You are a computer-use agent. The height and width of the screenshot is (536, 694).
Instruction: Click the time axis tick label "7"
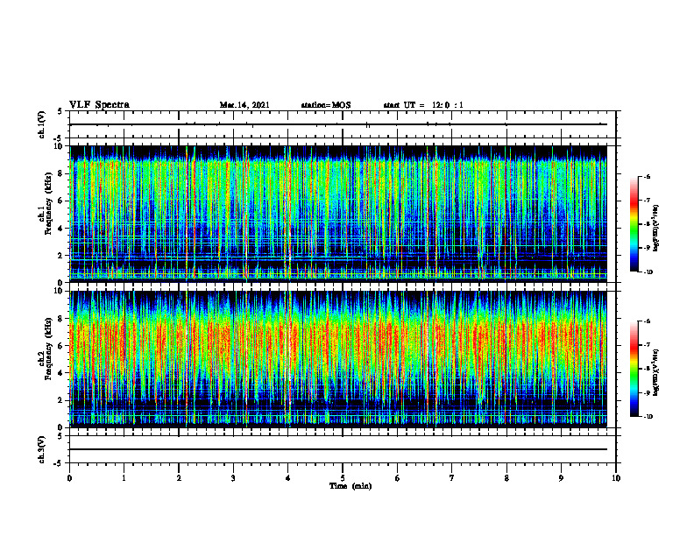(452, 478)
